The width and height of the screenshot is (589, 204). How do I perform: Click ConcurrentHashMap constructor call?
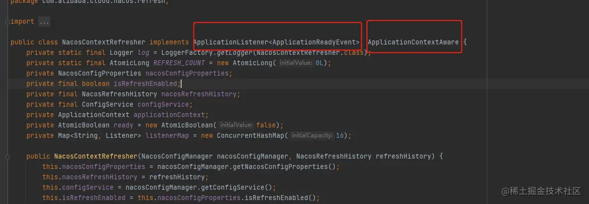coord(250,135)
